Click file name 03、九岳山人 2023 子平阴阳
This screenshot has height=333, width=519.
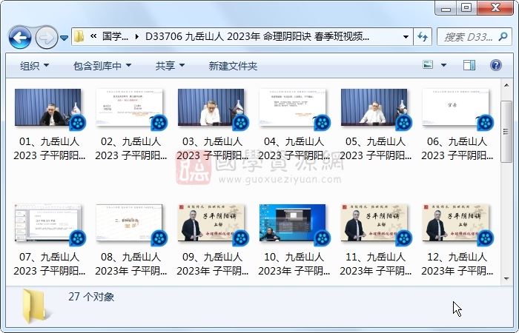213,148
